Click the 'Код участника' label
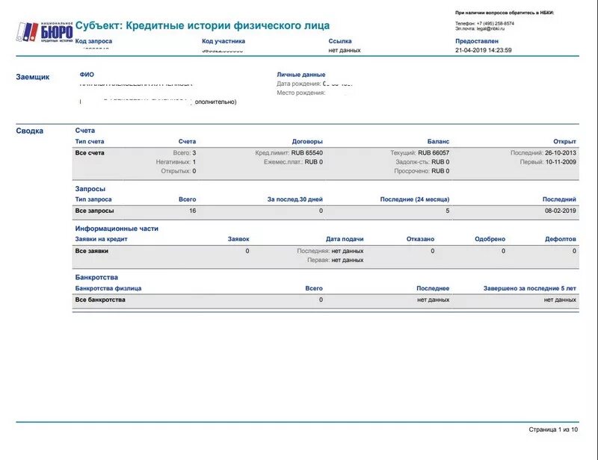This screenshot has width=598, height=460. coord(224,41)
